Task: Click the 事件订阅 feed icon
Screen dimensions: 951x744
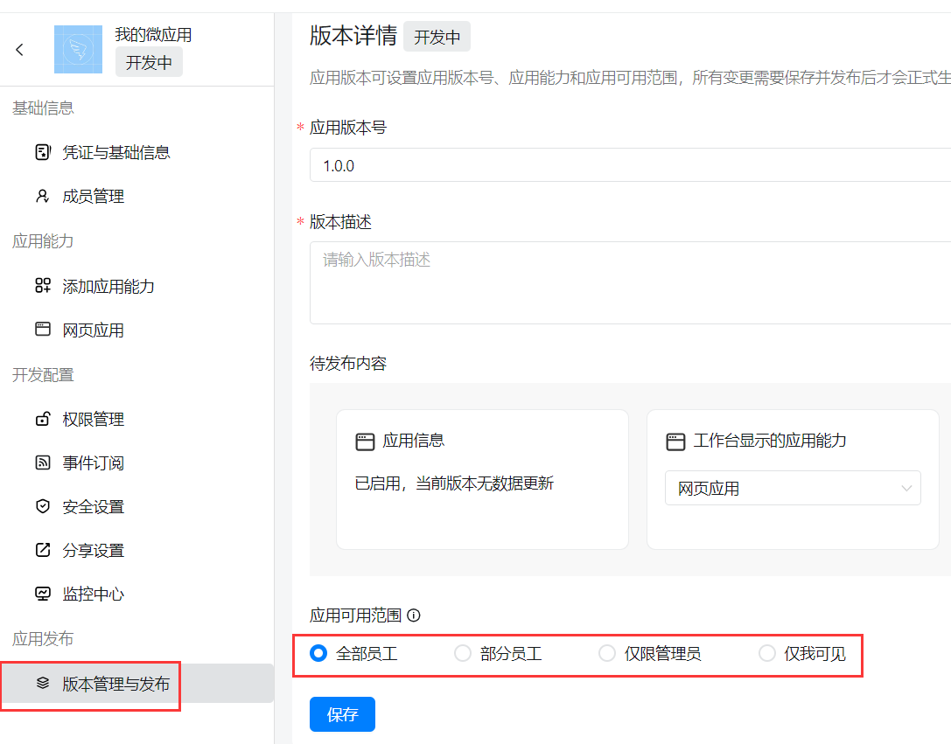Action: [42, 463]
